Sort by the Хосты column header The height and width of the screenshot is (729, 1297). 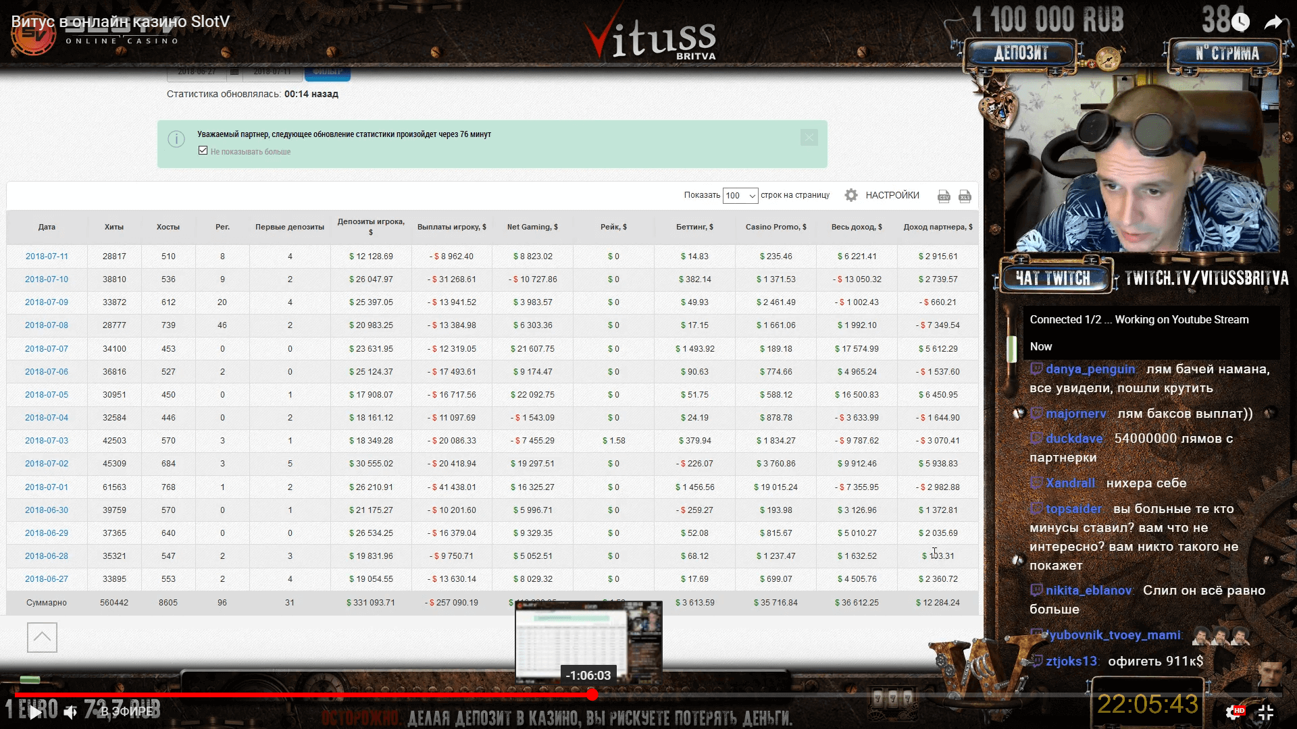coord(168,227)
